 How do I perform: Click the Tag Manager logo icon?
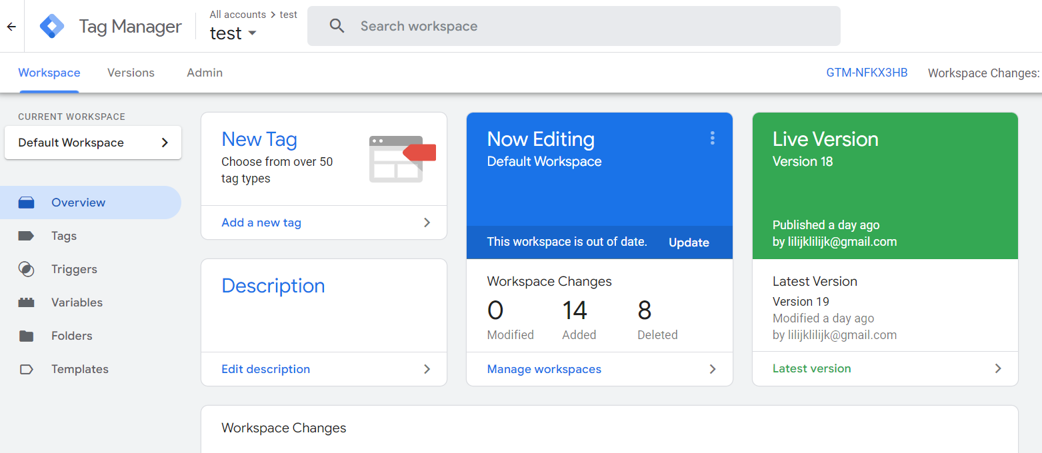tap(52, 26)
